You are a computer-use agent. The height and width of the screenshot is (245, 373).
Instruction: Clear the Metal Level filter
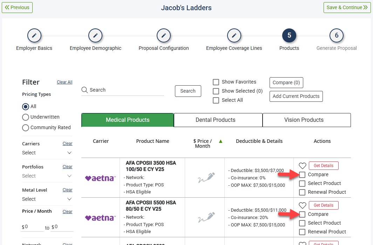click(x=68, y=190)
